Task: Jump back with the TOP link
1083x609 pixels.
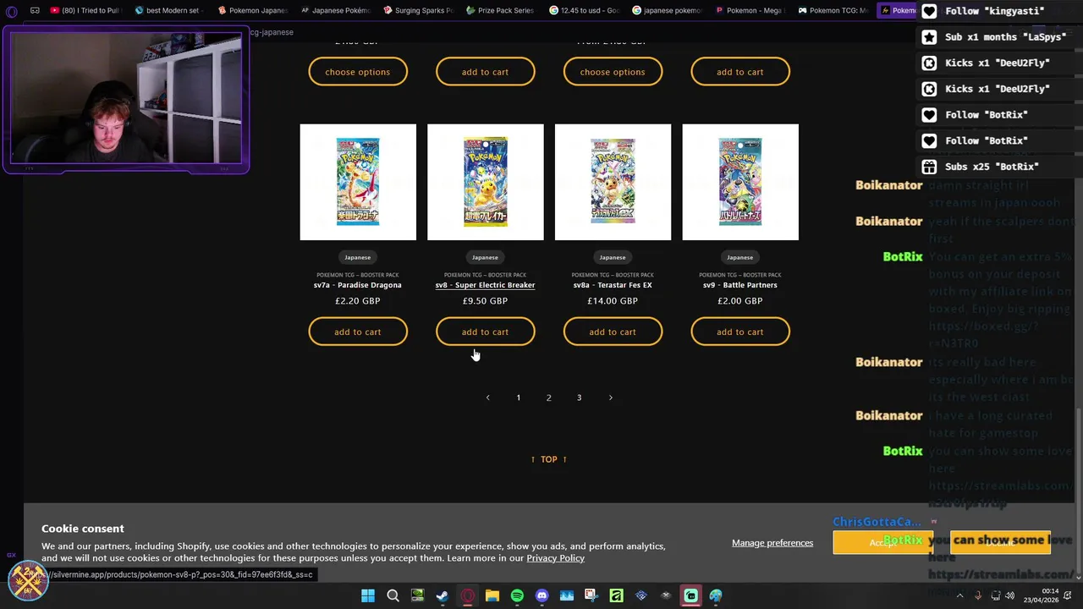Action: (x=549, y=459)
